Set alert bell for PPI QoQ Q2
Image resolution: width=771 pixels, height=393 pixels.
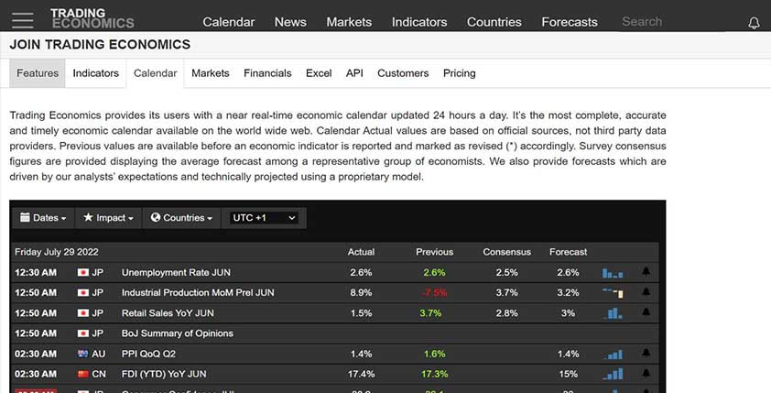[646, 354]
